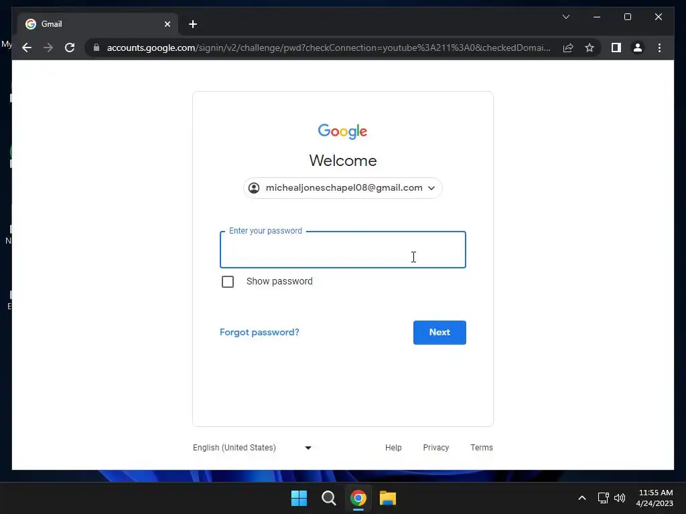Click the Forgot password? link
Viewport: 686px width, 514px height.
pos(259,332)
